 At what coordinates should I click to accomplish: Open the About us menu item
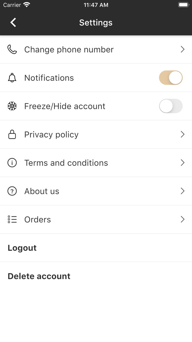tap(42, 191)
